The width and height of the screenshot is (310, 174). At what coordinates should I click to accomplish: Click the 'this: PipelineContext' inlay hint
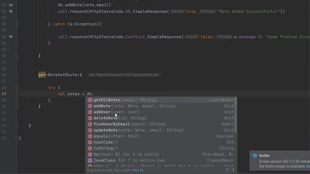tap(124, 75)
